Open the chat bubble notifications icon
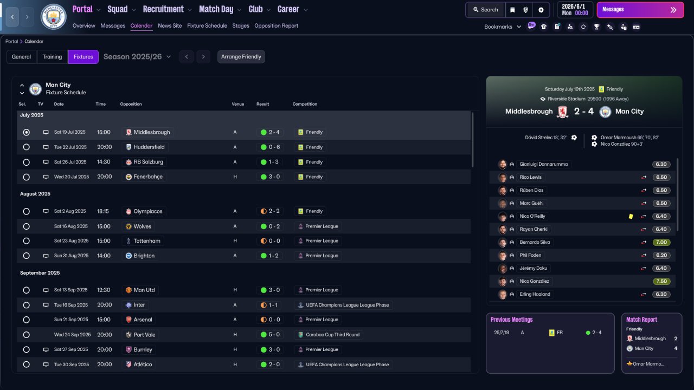 531,25
